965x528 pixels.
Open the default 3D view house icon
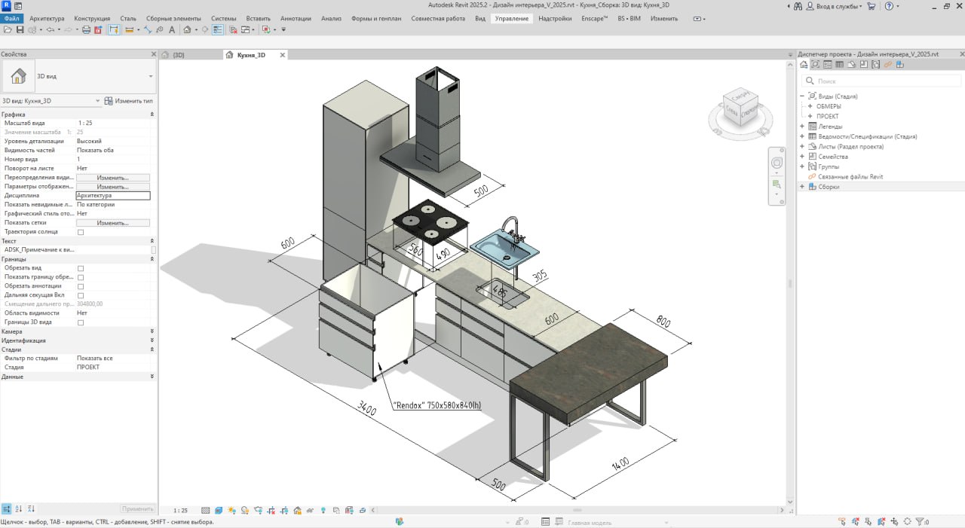[x=186, y=29]
